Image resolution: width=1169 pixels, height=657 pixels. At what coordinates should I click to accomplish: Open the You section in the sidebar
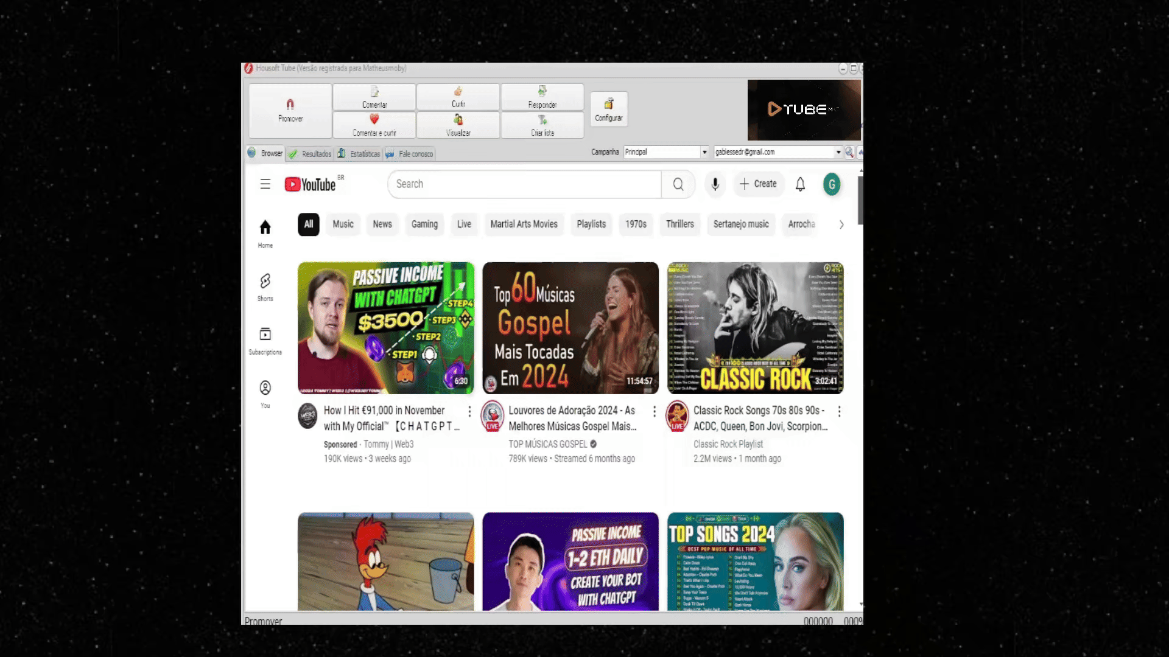pos(265,394)
